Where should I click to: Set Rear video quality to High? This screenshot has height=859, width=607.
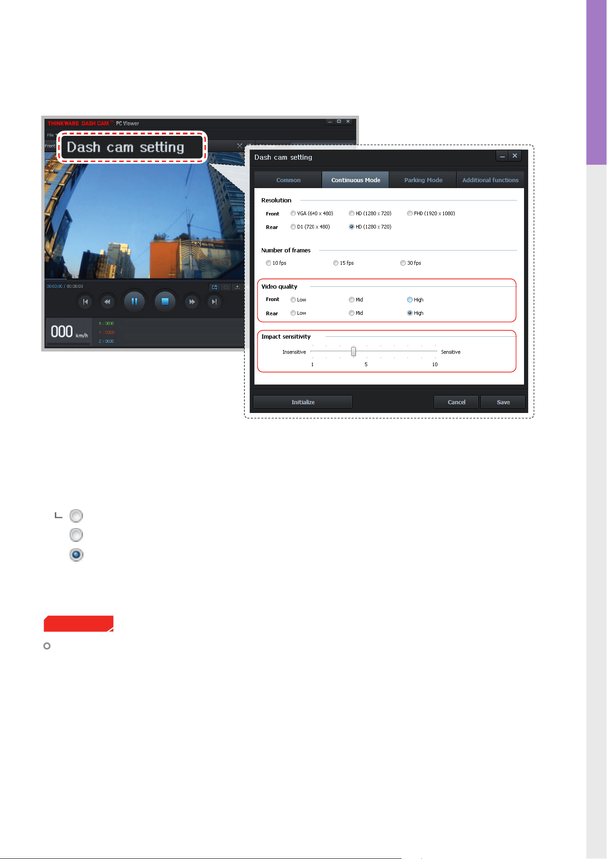[x=410, y=313]
